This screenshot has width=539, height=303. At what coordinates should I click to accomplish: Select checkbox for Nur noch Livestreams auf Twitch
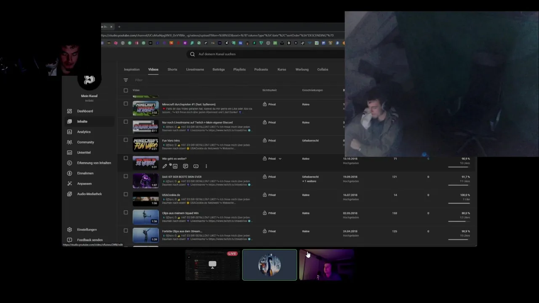point(125,122)
